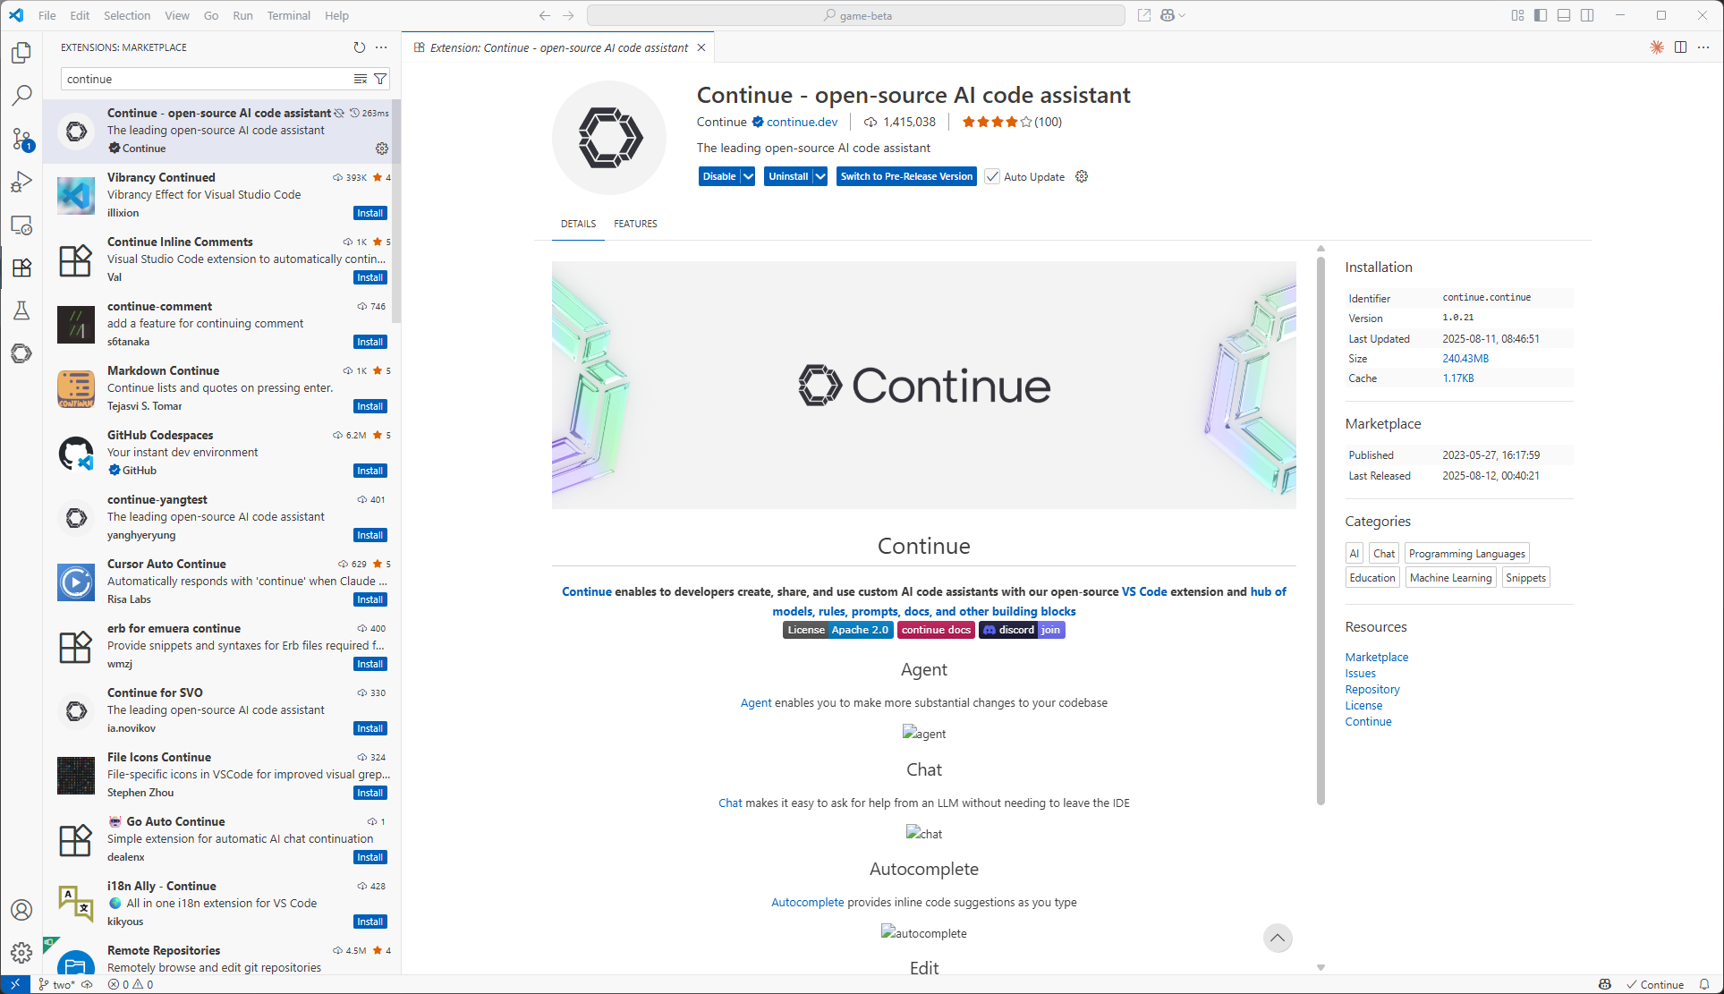Click the extensions search input field
Screen dimensions: 1724x994
[x=206, y=79]
